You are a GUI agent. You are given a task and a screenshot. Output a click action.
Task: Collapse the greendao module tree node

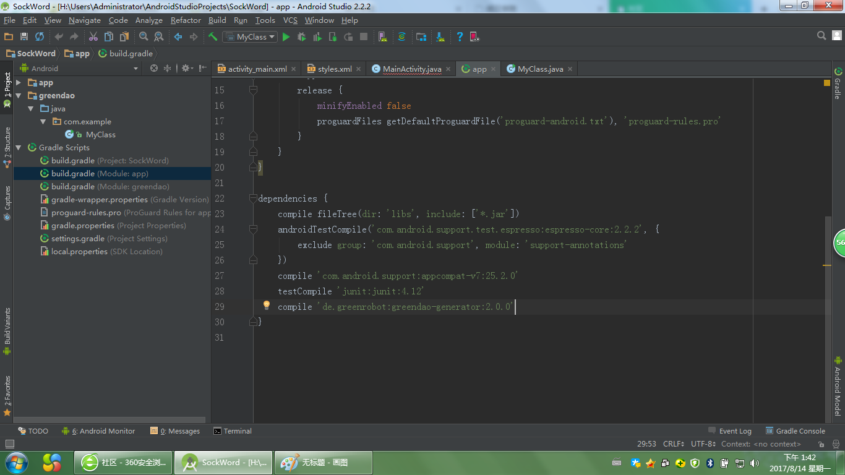[x=19, y=95]
